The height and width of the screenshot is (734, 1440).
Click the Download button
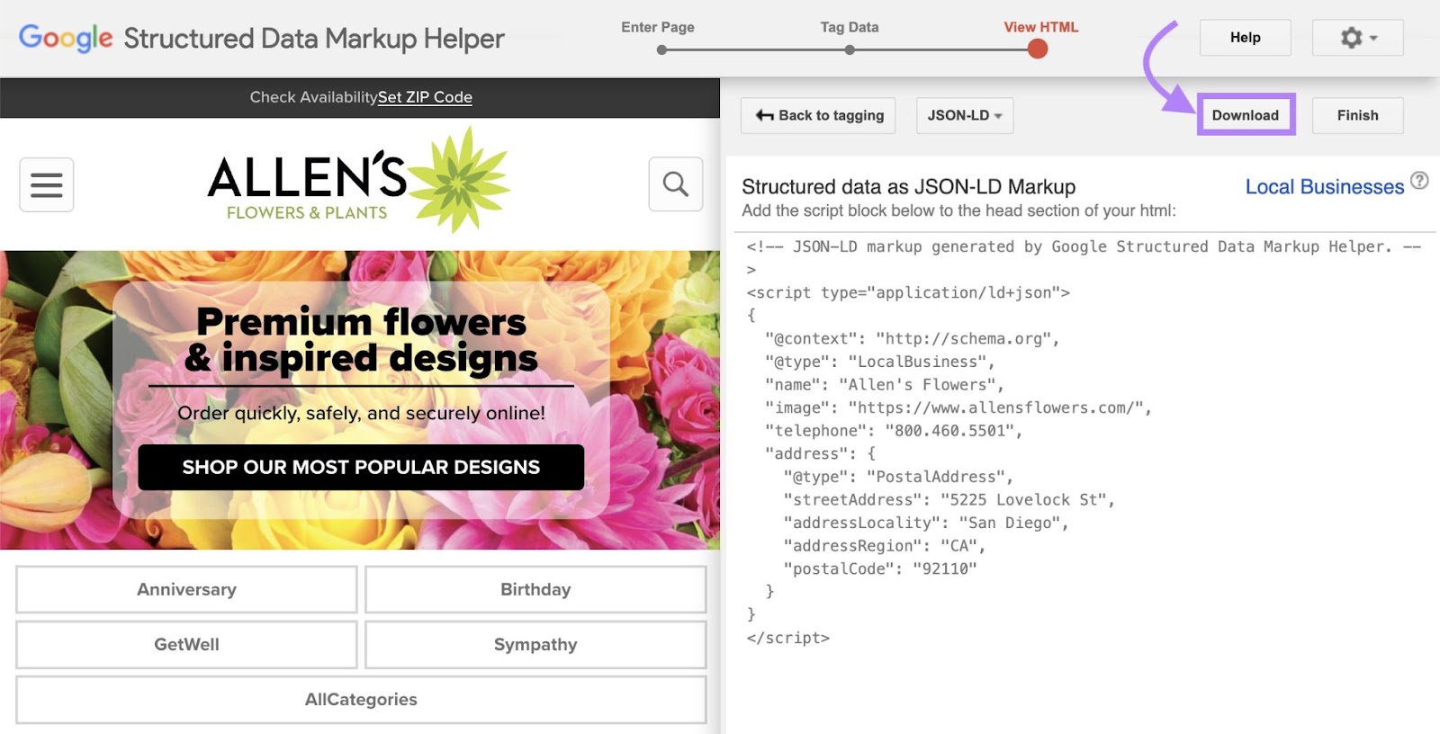coord(1246,115)
